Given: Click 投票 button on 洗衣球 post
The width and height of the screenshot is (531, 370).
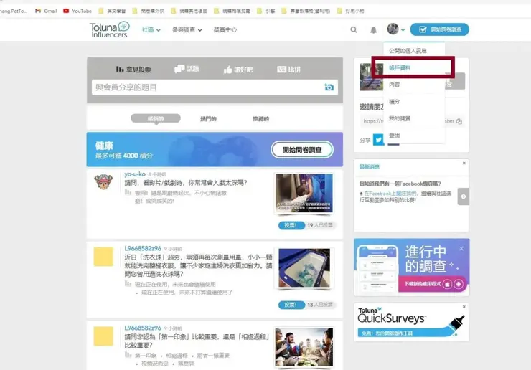Looking at the screenshot, I should [291, 305].
